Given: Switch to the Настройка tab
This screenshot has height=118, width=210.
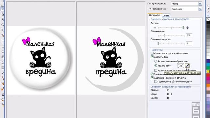Looking at the screenshot, I should click(155, 15).
